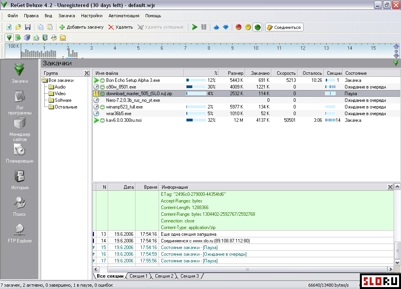This screenshot has width=401, height=289.
Task: Open the Правка menu
Action: tap(31, 16)
